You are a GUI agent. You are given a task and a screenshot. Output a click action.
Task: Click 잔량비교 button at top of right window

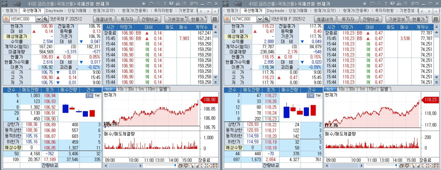tap(371, 20)
